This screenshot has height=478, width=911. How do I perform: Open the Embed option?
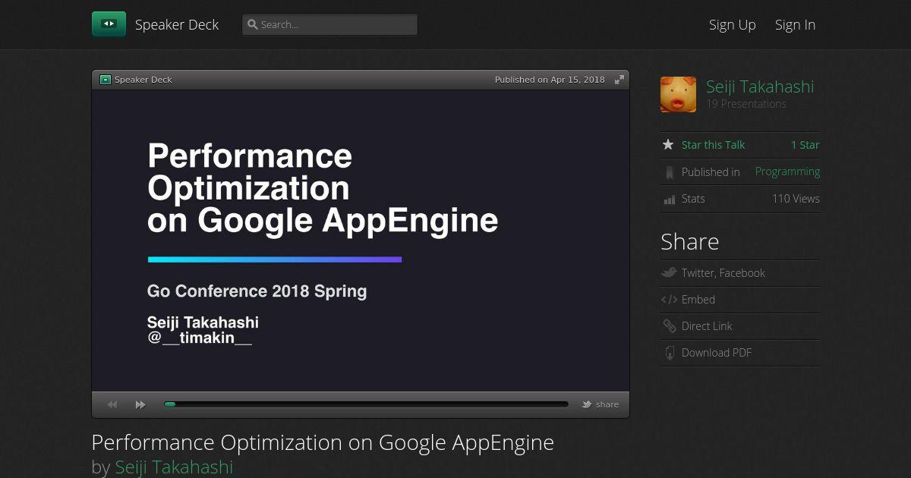[x=698, y=300]
